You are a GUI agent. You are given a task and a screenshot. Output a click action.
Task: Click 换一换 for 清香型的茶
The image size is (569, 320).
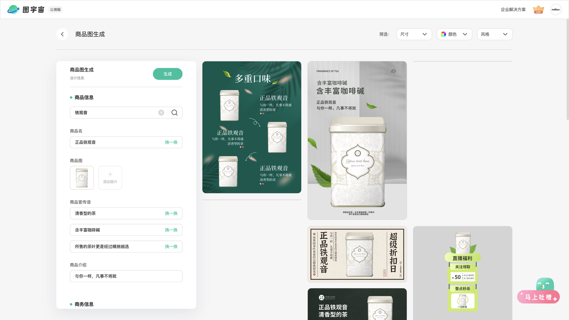point(171,213)
